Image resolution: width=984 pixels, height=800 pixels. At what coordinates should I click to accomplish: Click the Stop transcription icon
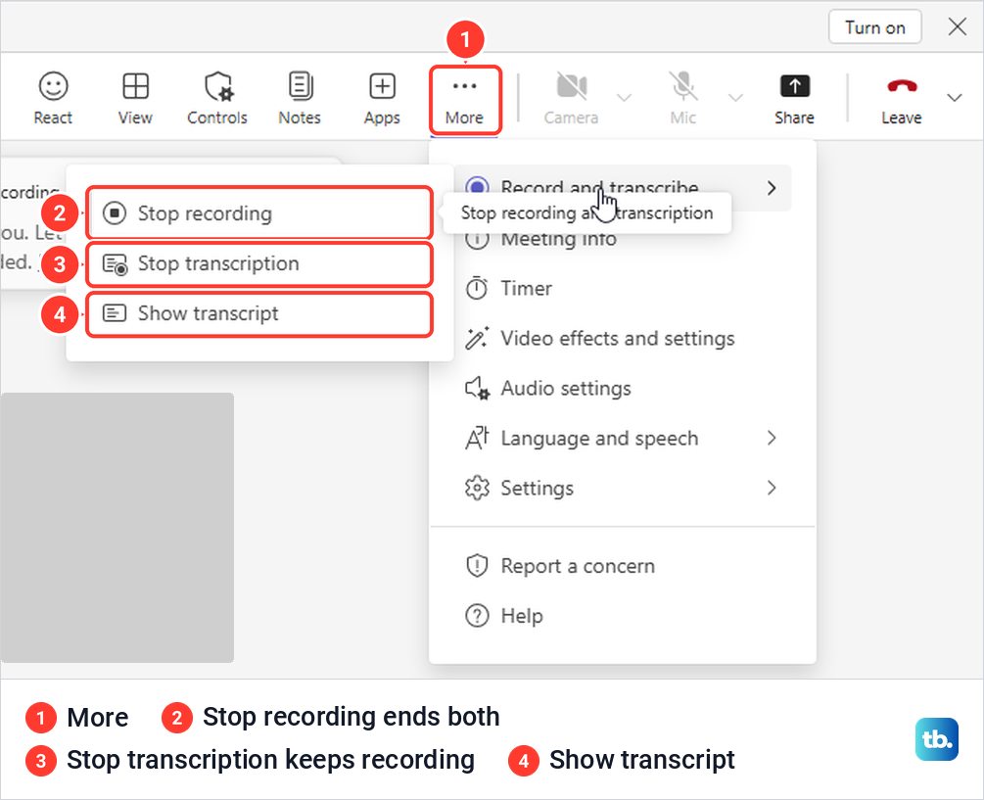[x=115, y=264]
